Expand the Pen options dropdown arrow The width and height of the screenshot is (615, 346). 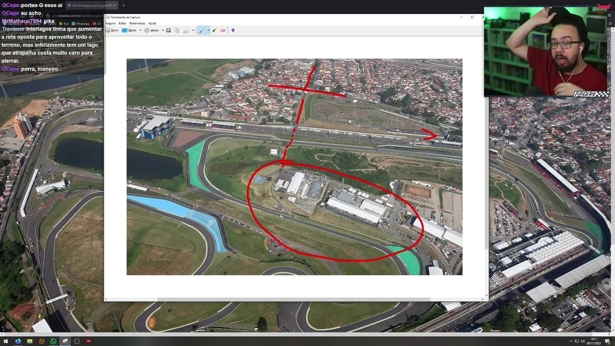[209, 30]
